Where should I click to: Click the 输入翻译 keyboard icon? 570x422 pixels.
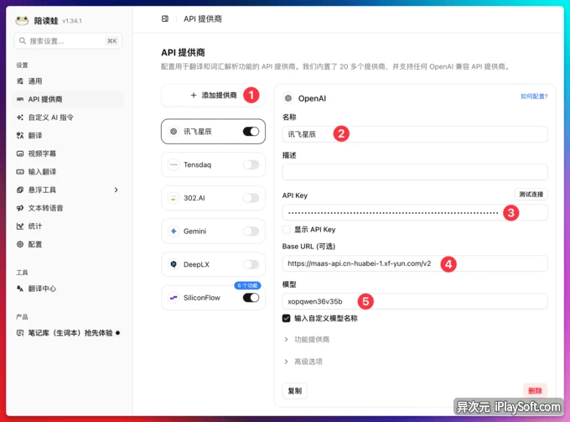(x=20, y=172)
